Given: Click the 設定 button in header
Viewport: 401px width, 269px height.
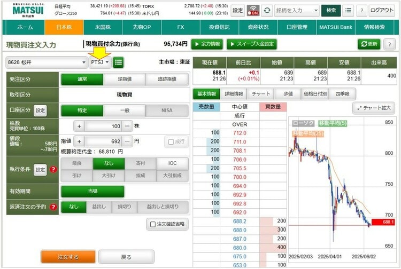Looking at the screenshot, I should 237,11.
